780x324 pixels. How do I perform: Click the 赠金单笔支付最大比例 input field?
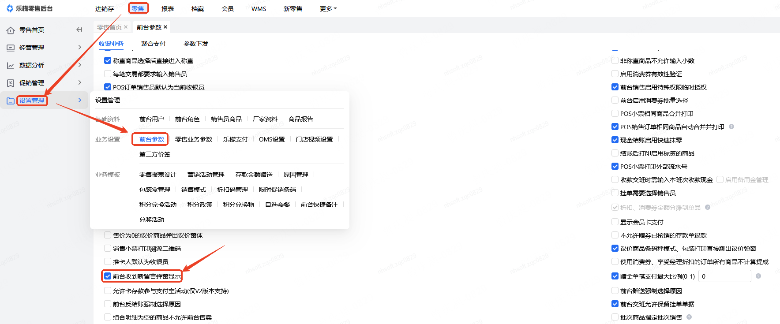click(x=725, y=276)
